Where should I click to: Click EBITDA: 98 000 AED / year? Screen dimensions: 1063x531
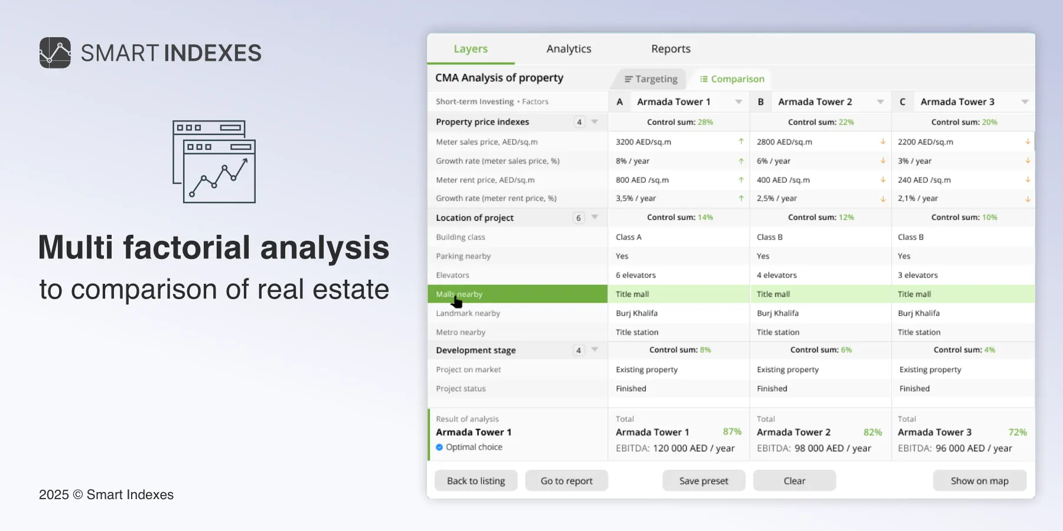814,448
